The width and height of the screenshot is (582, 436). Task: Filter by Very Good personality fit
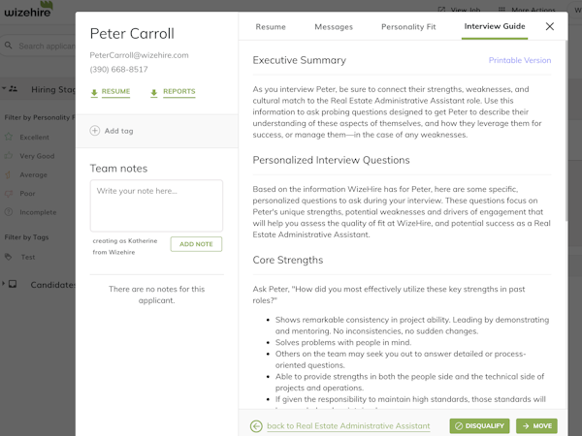click(x=37, y=156)
